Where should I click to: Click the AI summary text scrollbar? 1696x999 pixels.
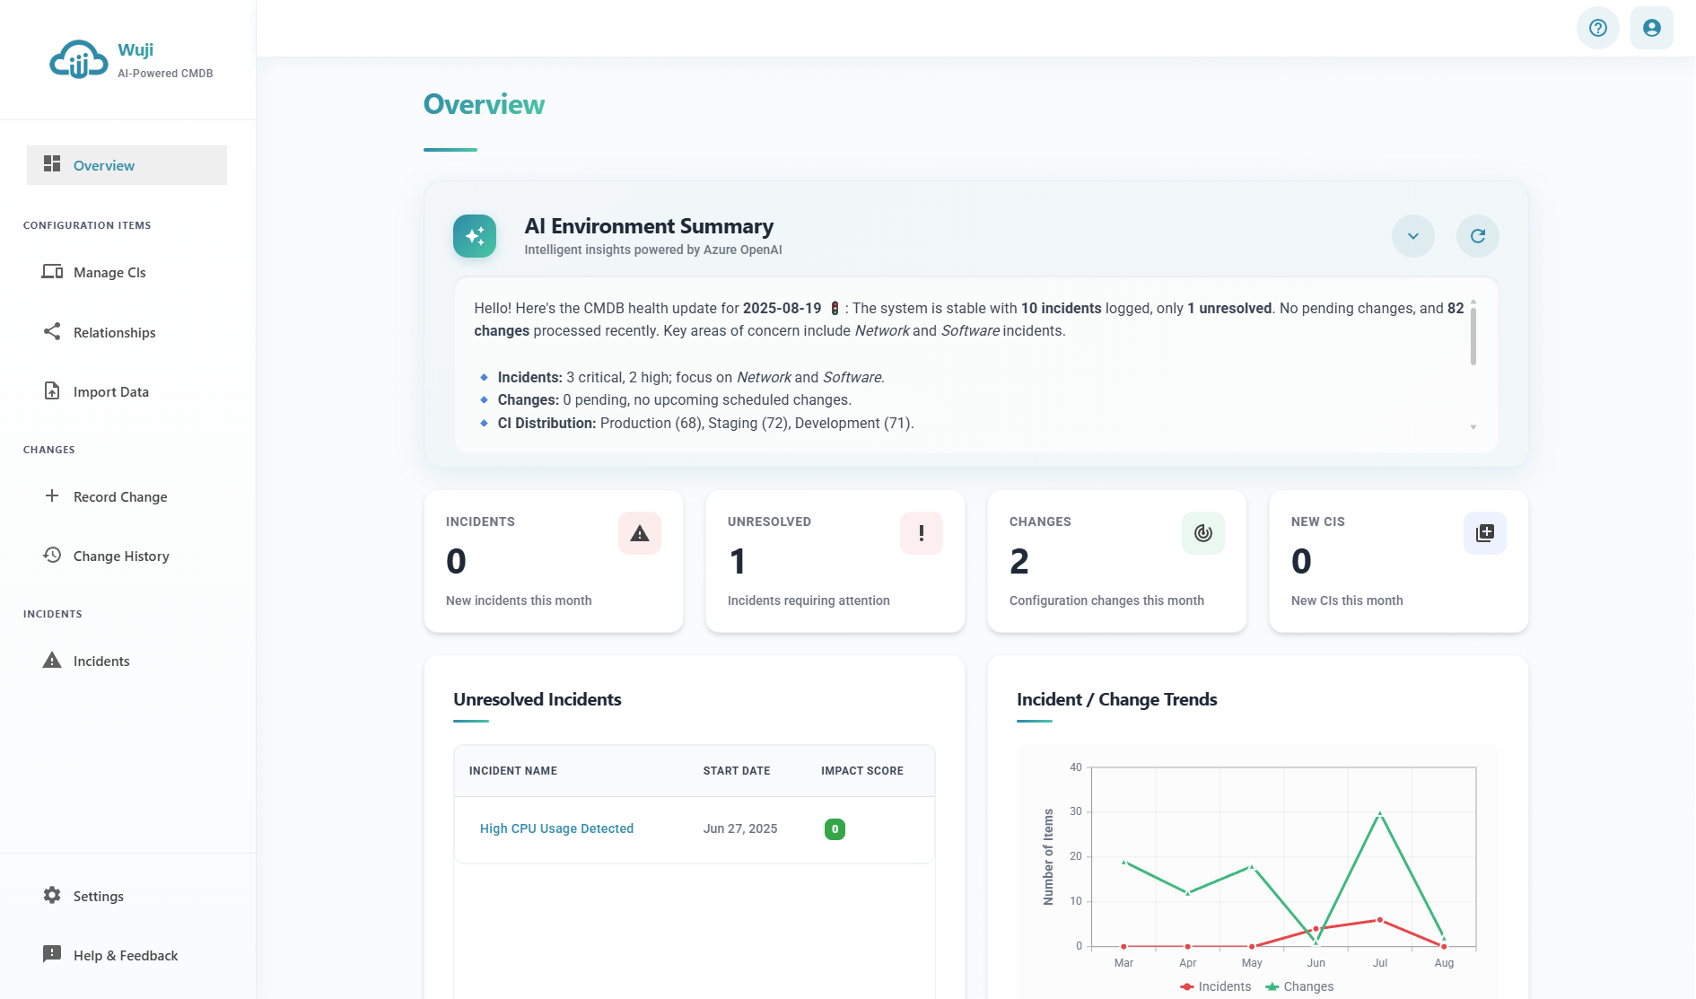[x=1473, y=336]
